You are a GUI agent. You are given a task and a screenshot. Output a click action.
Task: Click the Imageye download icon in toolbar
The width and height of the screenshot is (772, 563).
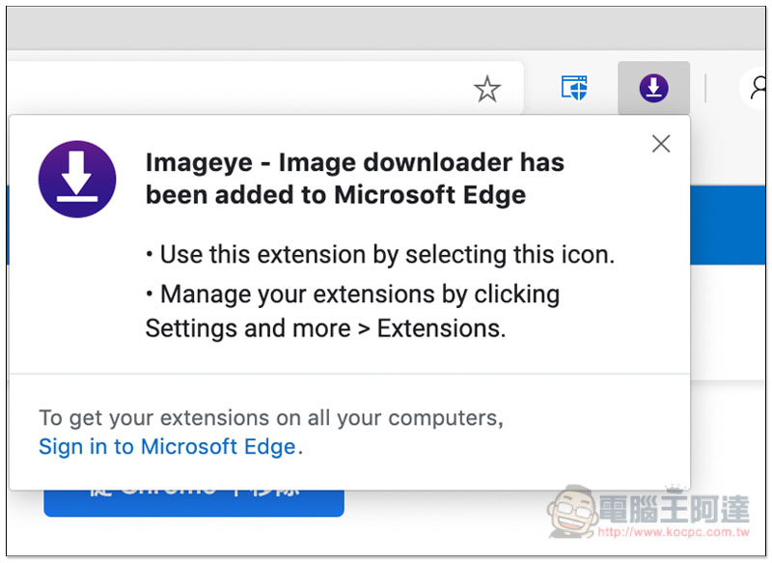coord(653,88)
